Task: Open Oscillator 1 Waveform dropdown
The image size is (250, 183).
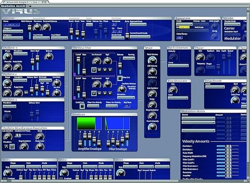Action: 20,54
